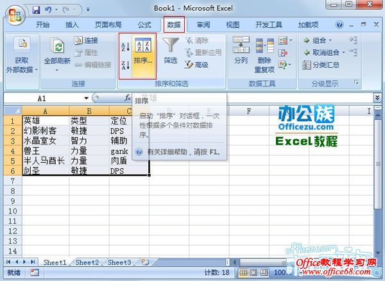Click the fx insert function icon
This screenshot has height=281, width=385.
click(x=128, y=98)
